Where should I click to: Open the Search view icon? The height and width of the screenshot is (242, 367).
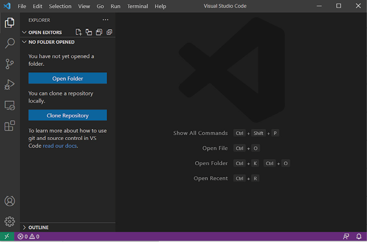coord(10,43)
